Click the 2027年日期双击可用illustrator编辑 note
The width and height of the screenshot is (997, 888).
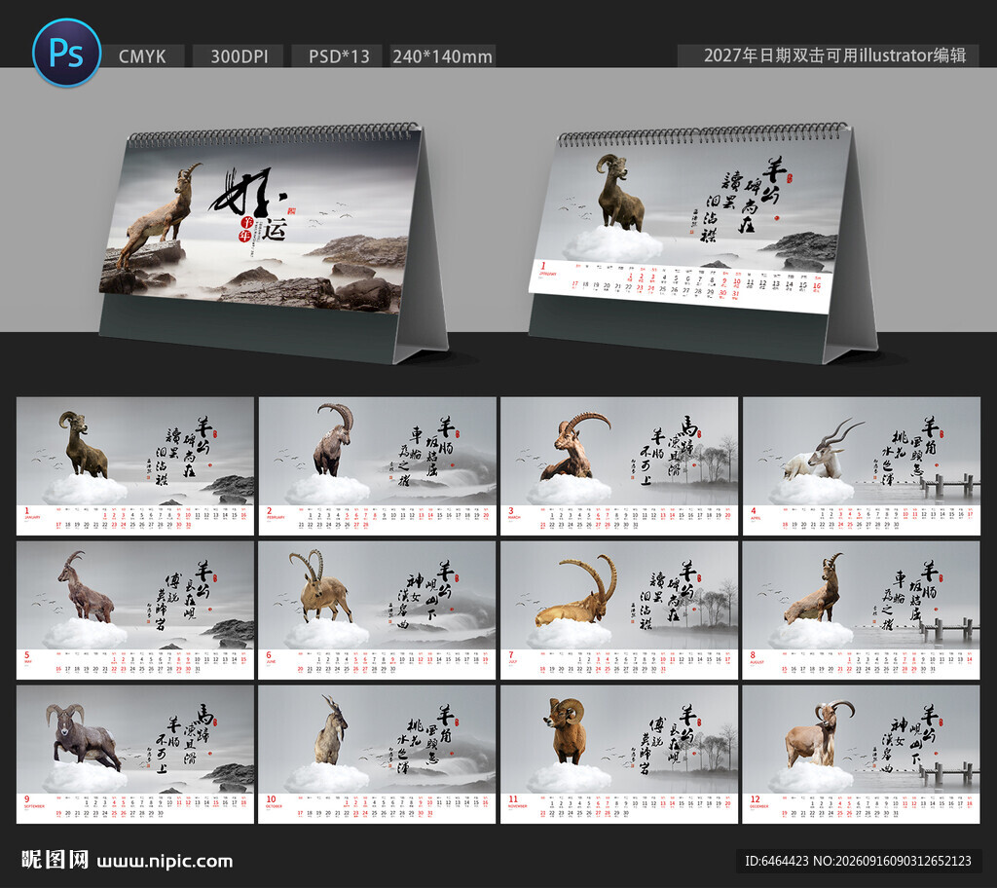coord(834,55)
